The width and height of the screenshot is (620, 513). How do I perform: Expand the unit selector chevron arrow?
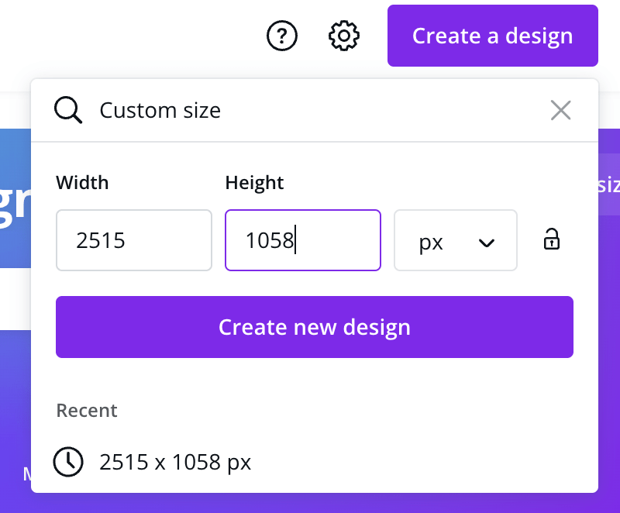tap(487, 243)
